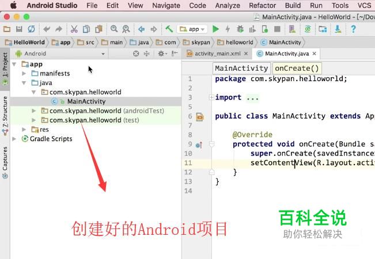Open the Project panel settings gear

pos(162,54)
